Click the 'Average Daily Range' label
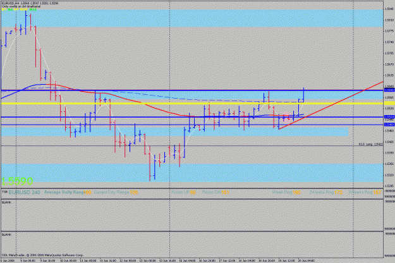The height and width of the screenshot is (263, 395). [64, 192]
